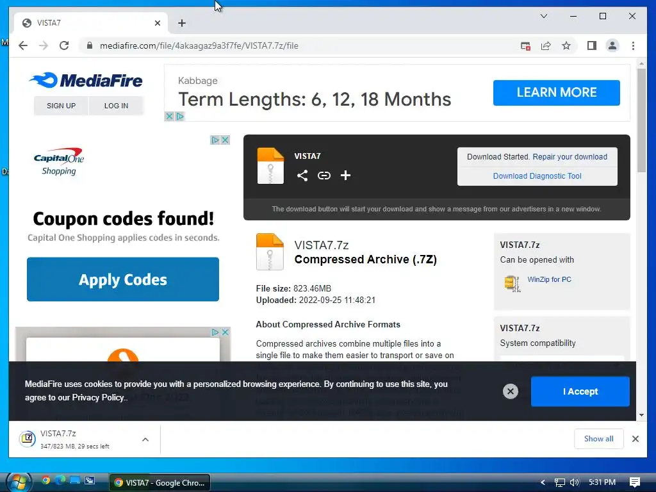Share the VISTA7 file via share icon
The width and height of the screenshot is (656, 492).
[x=302, y=176]
